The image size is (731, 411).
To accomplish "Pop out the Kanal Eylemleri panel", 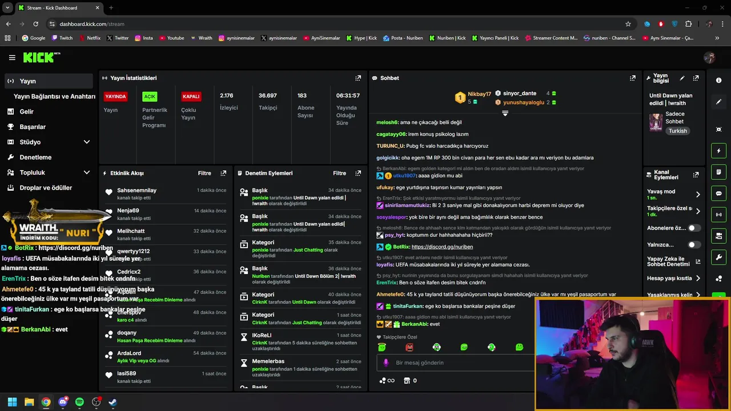I will coord(696,175).
